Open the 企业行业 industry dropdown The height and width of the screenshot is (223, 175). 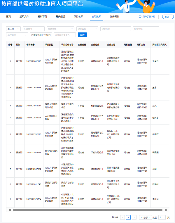pyautogui.click(x=115, y=29)
